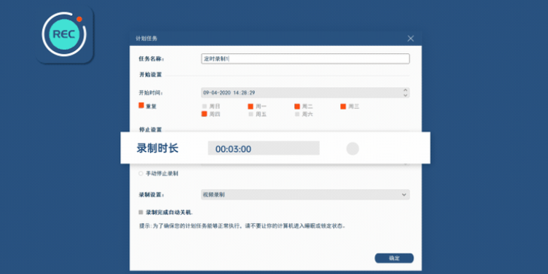Click the 录制时长 00:03:00 field
548x274 pixels.
[264, 148]
